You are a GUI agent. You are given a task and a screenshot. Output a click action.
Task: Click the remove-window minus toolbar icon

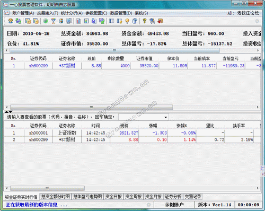(x=36, y=21)
